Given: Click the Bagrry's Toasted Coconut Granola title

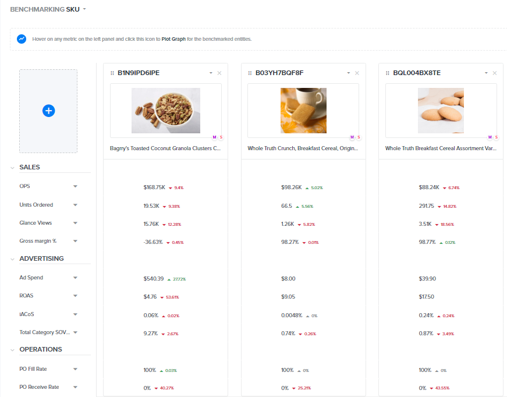Looking at the screenshot, I should pyautogui.click(x=165, y=148).
